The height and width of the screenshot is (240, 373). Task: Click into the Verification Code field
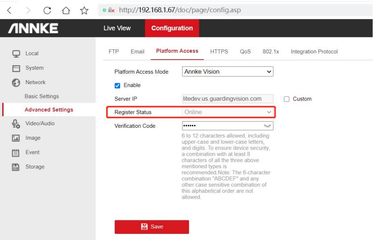[x=221, y=126]
